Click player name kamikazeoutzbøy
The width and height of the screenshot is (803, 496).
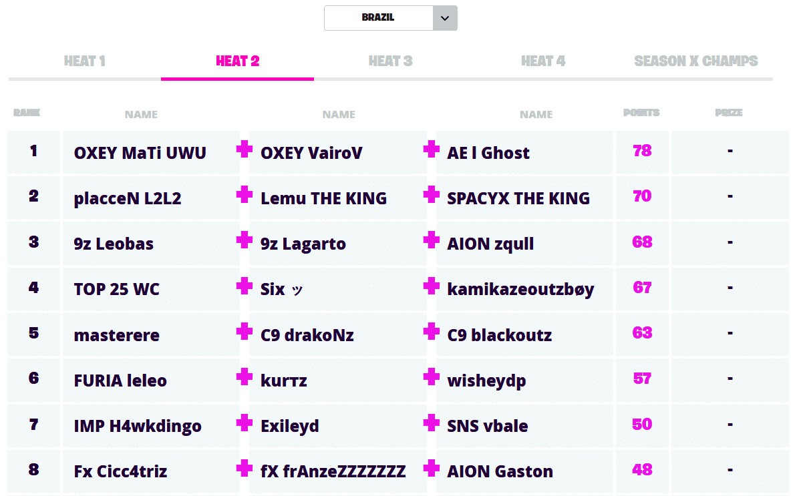(x=520, y=290)
